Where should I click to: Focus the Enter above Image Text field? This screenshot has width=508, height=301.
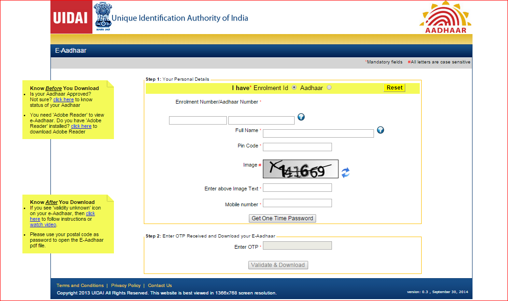coord(297,188)
